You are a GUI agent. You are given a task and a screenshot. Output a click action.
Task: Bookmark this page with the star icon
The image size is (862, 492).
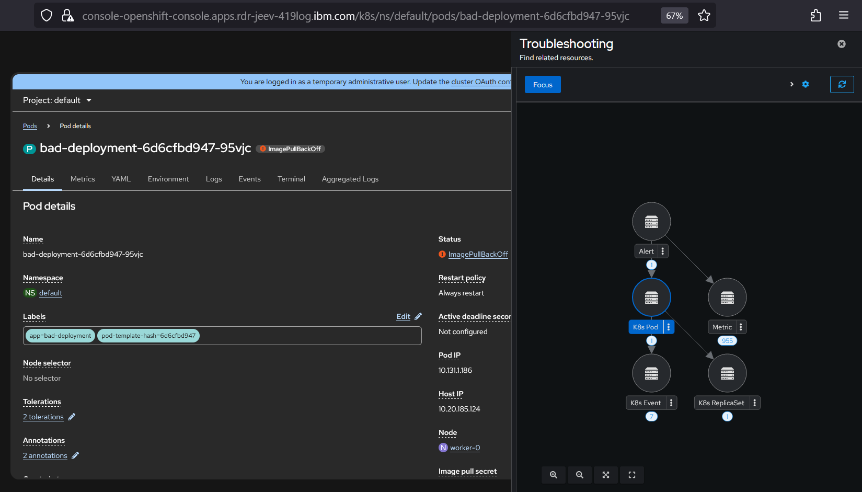(x=704, y=16)
